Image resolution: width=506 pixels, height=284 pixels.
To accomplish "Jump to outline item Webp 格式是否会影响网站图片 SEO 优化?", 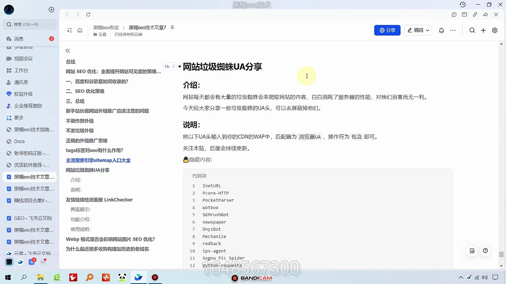I will (110, 239).
